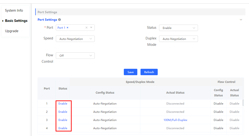
Task: Open the Flow Control dropdown
Action: 75,56
